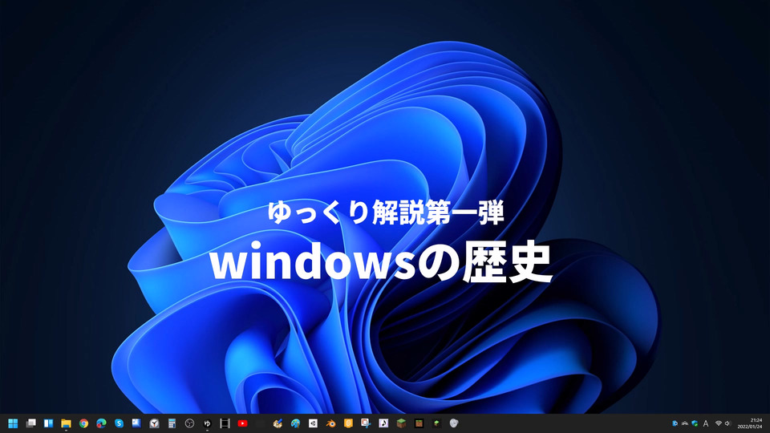770x433 pixels.
Task: Open Skype from the taskbar
Action: (119, 423)
